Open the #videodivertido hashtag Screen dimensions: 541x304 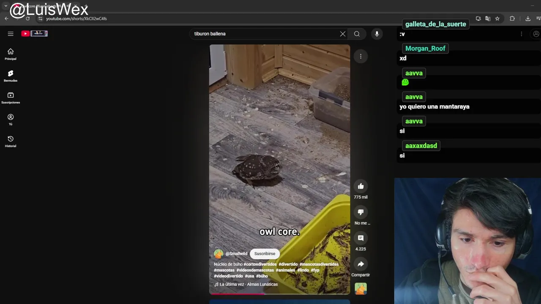click(228, 276)
